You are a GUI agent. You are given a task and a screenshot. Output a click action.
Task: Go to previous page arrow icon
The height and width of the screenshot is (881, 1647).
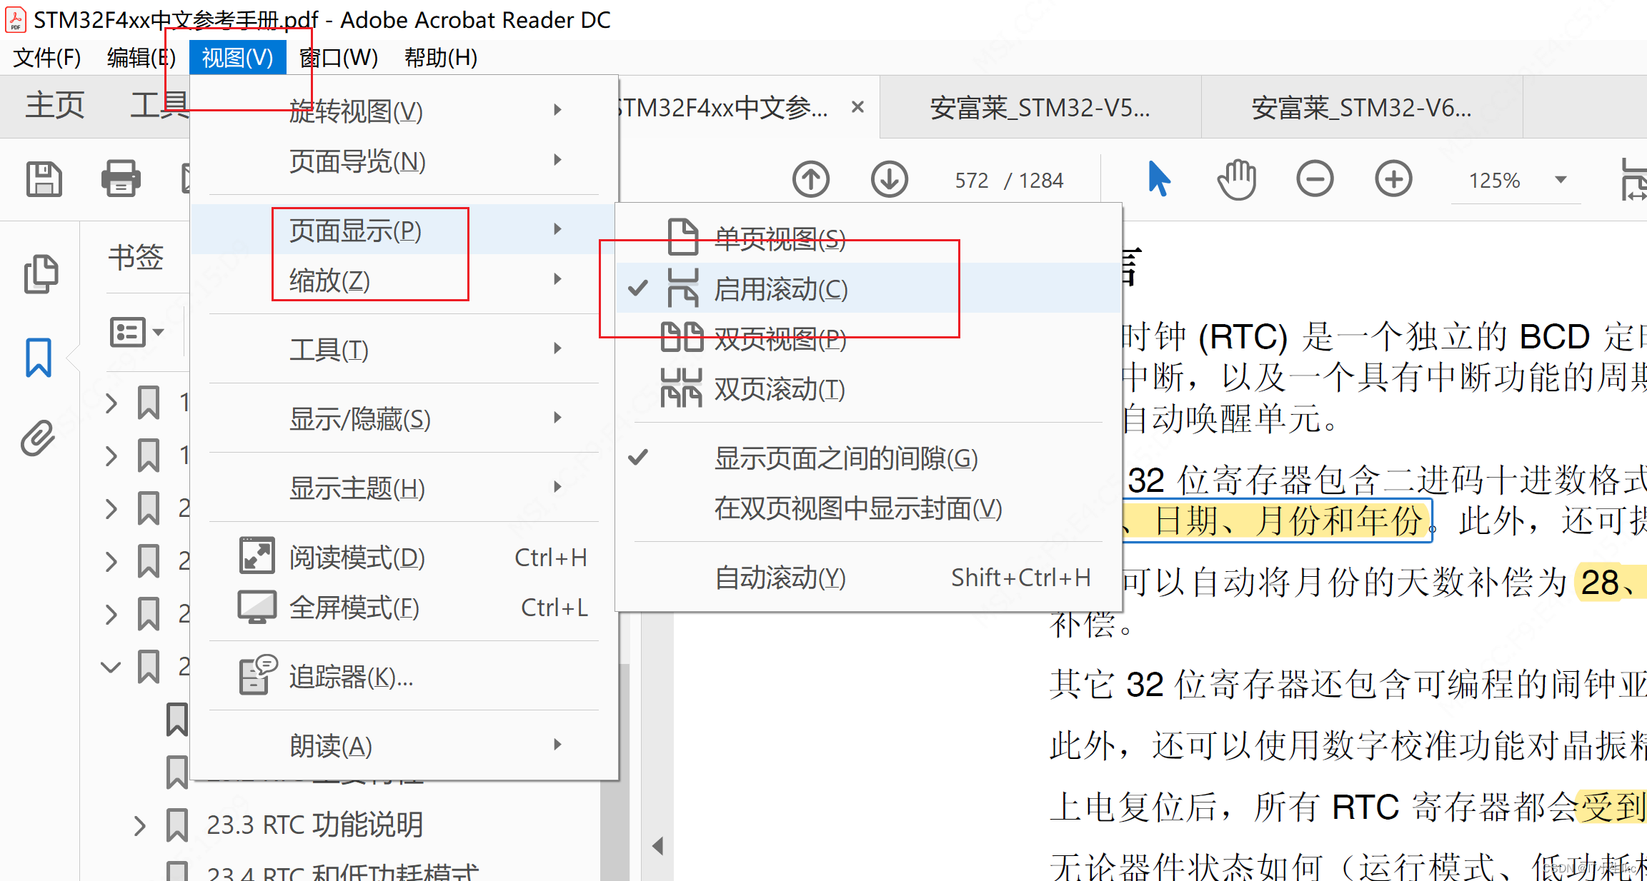point(811,179)
